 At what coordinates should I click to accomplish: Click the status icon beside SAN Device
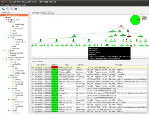(13, 71)
